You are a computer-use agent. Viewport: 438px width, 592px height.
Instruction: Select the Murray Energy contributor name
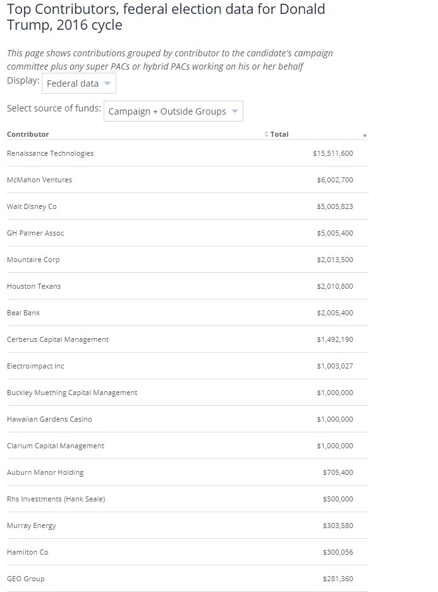31,526
